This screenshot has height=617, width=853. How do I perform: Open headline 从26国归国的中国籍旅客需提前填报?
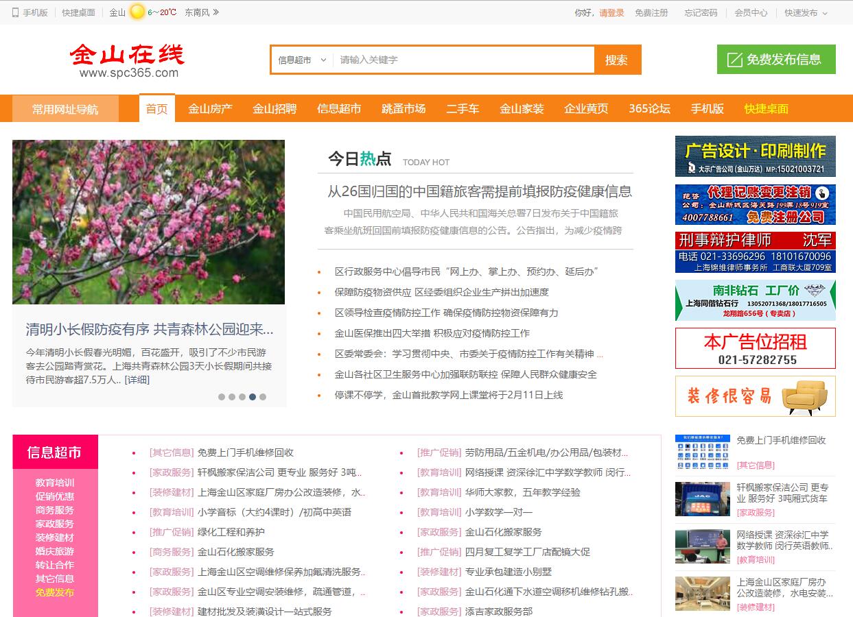(x=480, y=191)
